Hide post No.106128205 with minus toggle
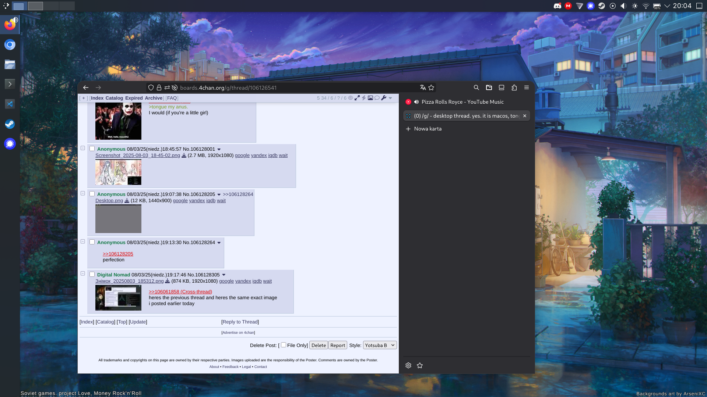The height and width of the screenshot is (397, 707). click(x=83, y=193)
